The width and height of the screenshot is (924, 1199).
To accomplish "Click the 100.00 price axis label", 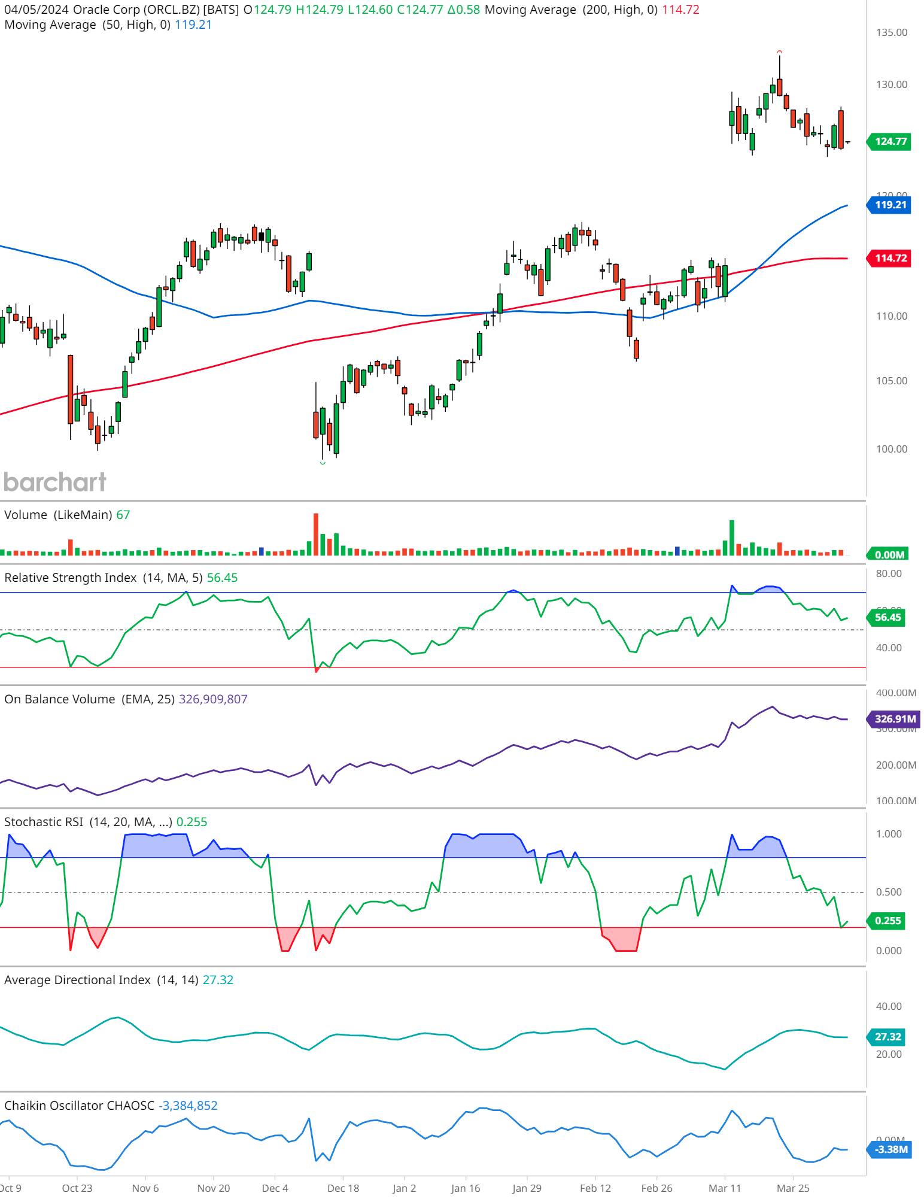I will coord(892,450).
